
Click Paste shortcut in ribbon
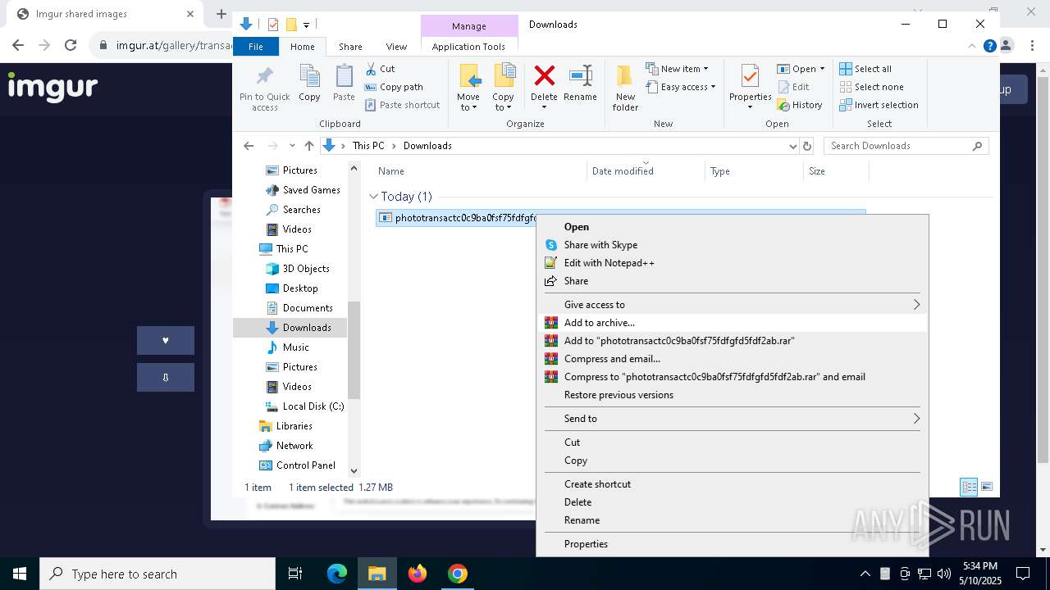coord(402,105)
